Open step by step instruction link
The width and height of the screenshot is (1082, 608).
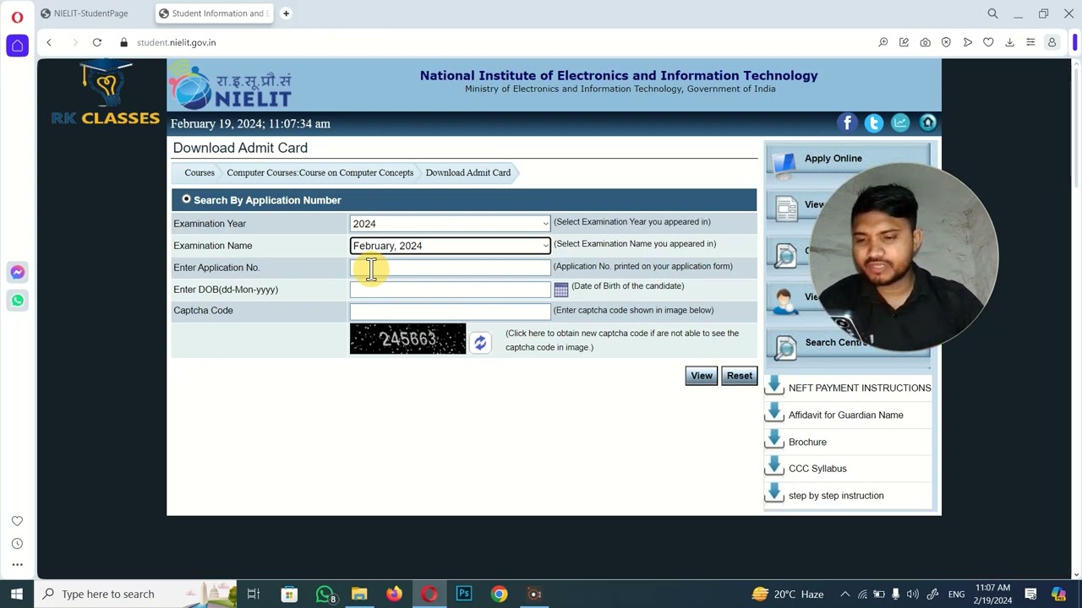coord(836,496)
